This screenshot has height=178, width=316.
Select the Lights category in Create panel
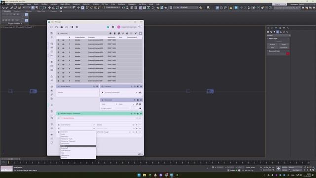tap(275, 32)
